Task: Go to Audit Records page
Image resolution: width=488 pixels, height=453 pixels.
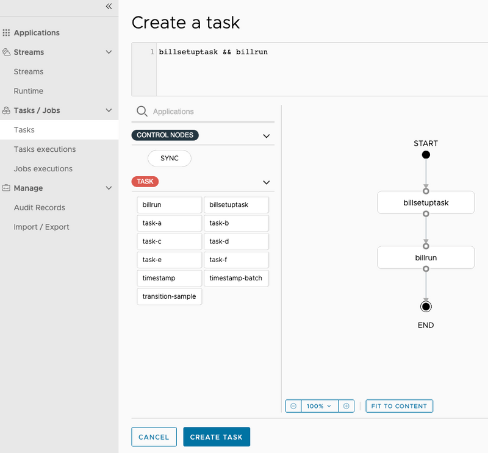Action: 39,207
